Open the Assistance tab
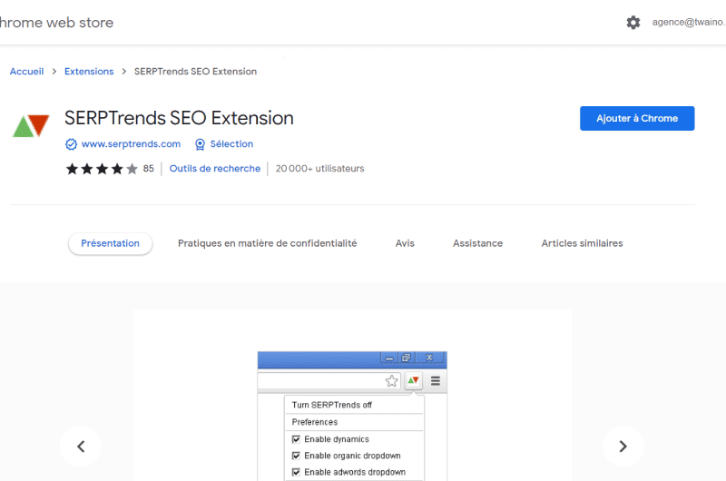The image size is (726, 481). (477, 243)
